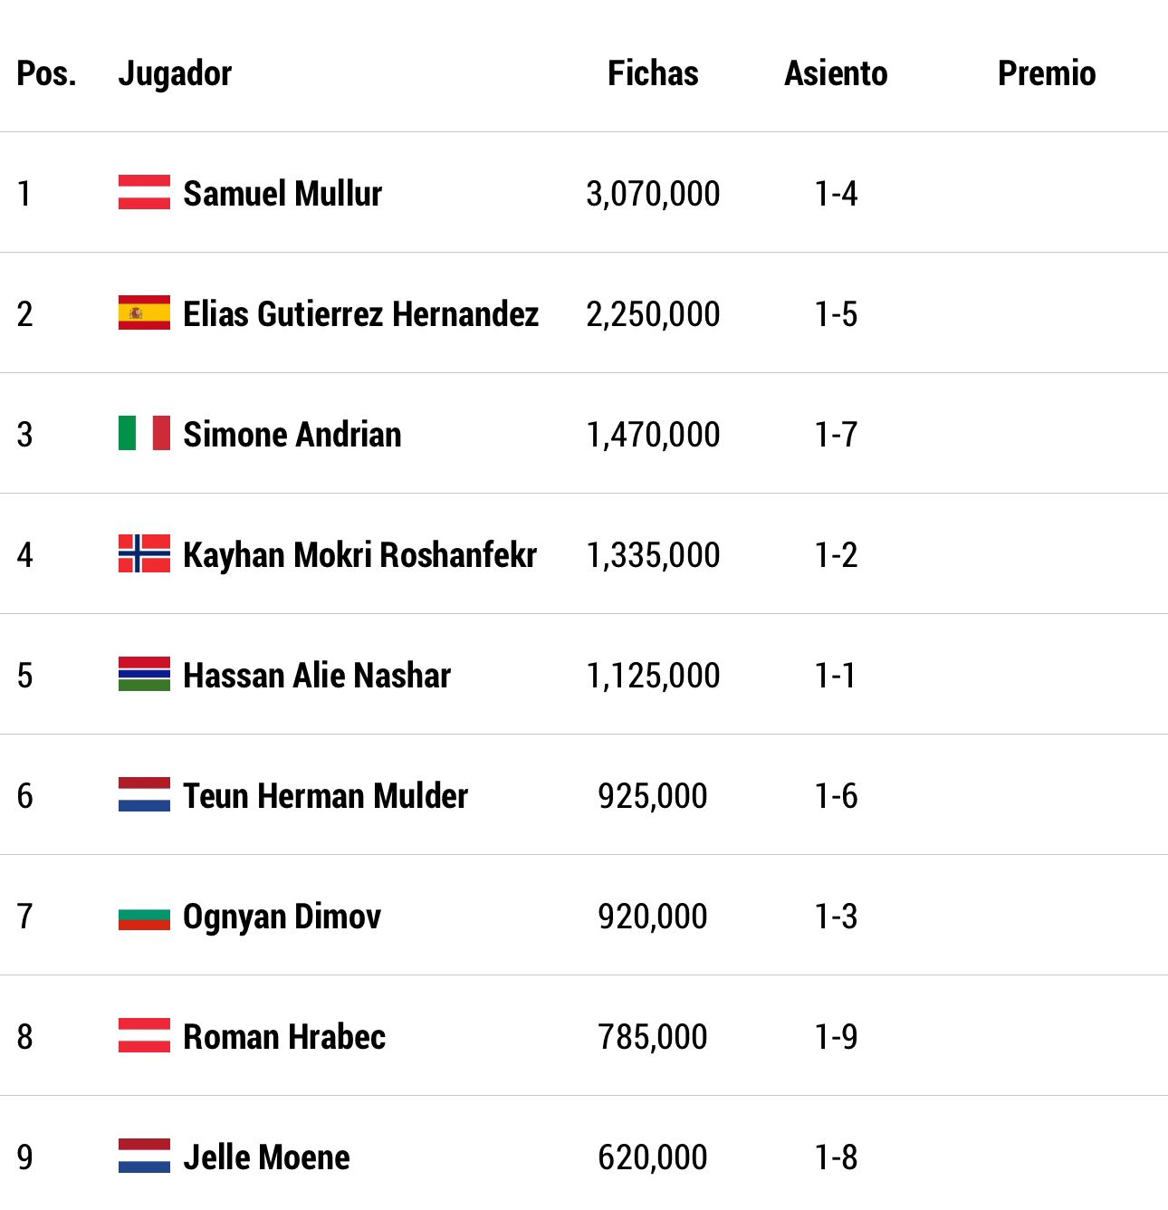Click the Italian flag beside Simone Andrian
Viewport: 1168px width, 1210px height.
[144, 433]
